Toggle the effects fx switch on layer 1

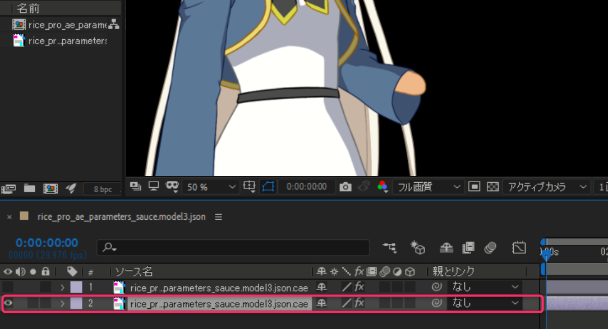click(359, 287)
